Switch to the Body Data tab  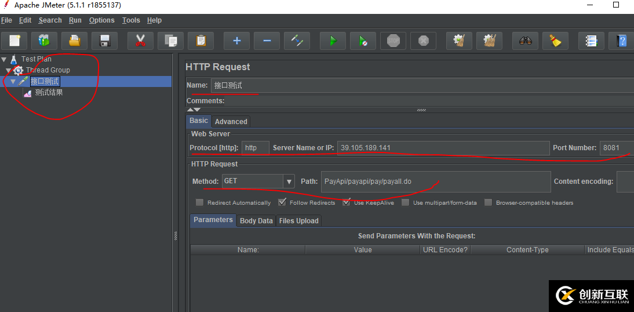coord(256,221)
